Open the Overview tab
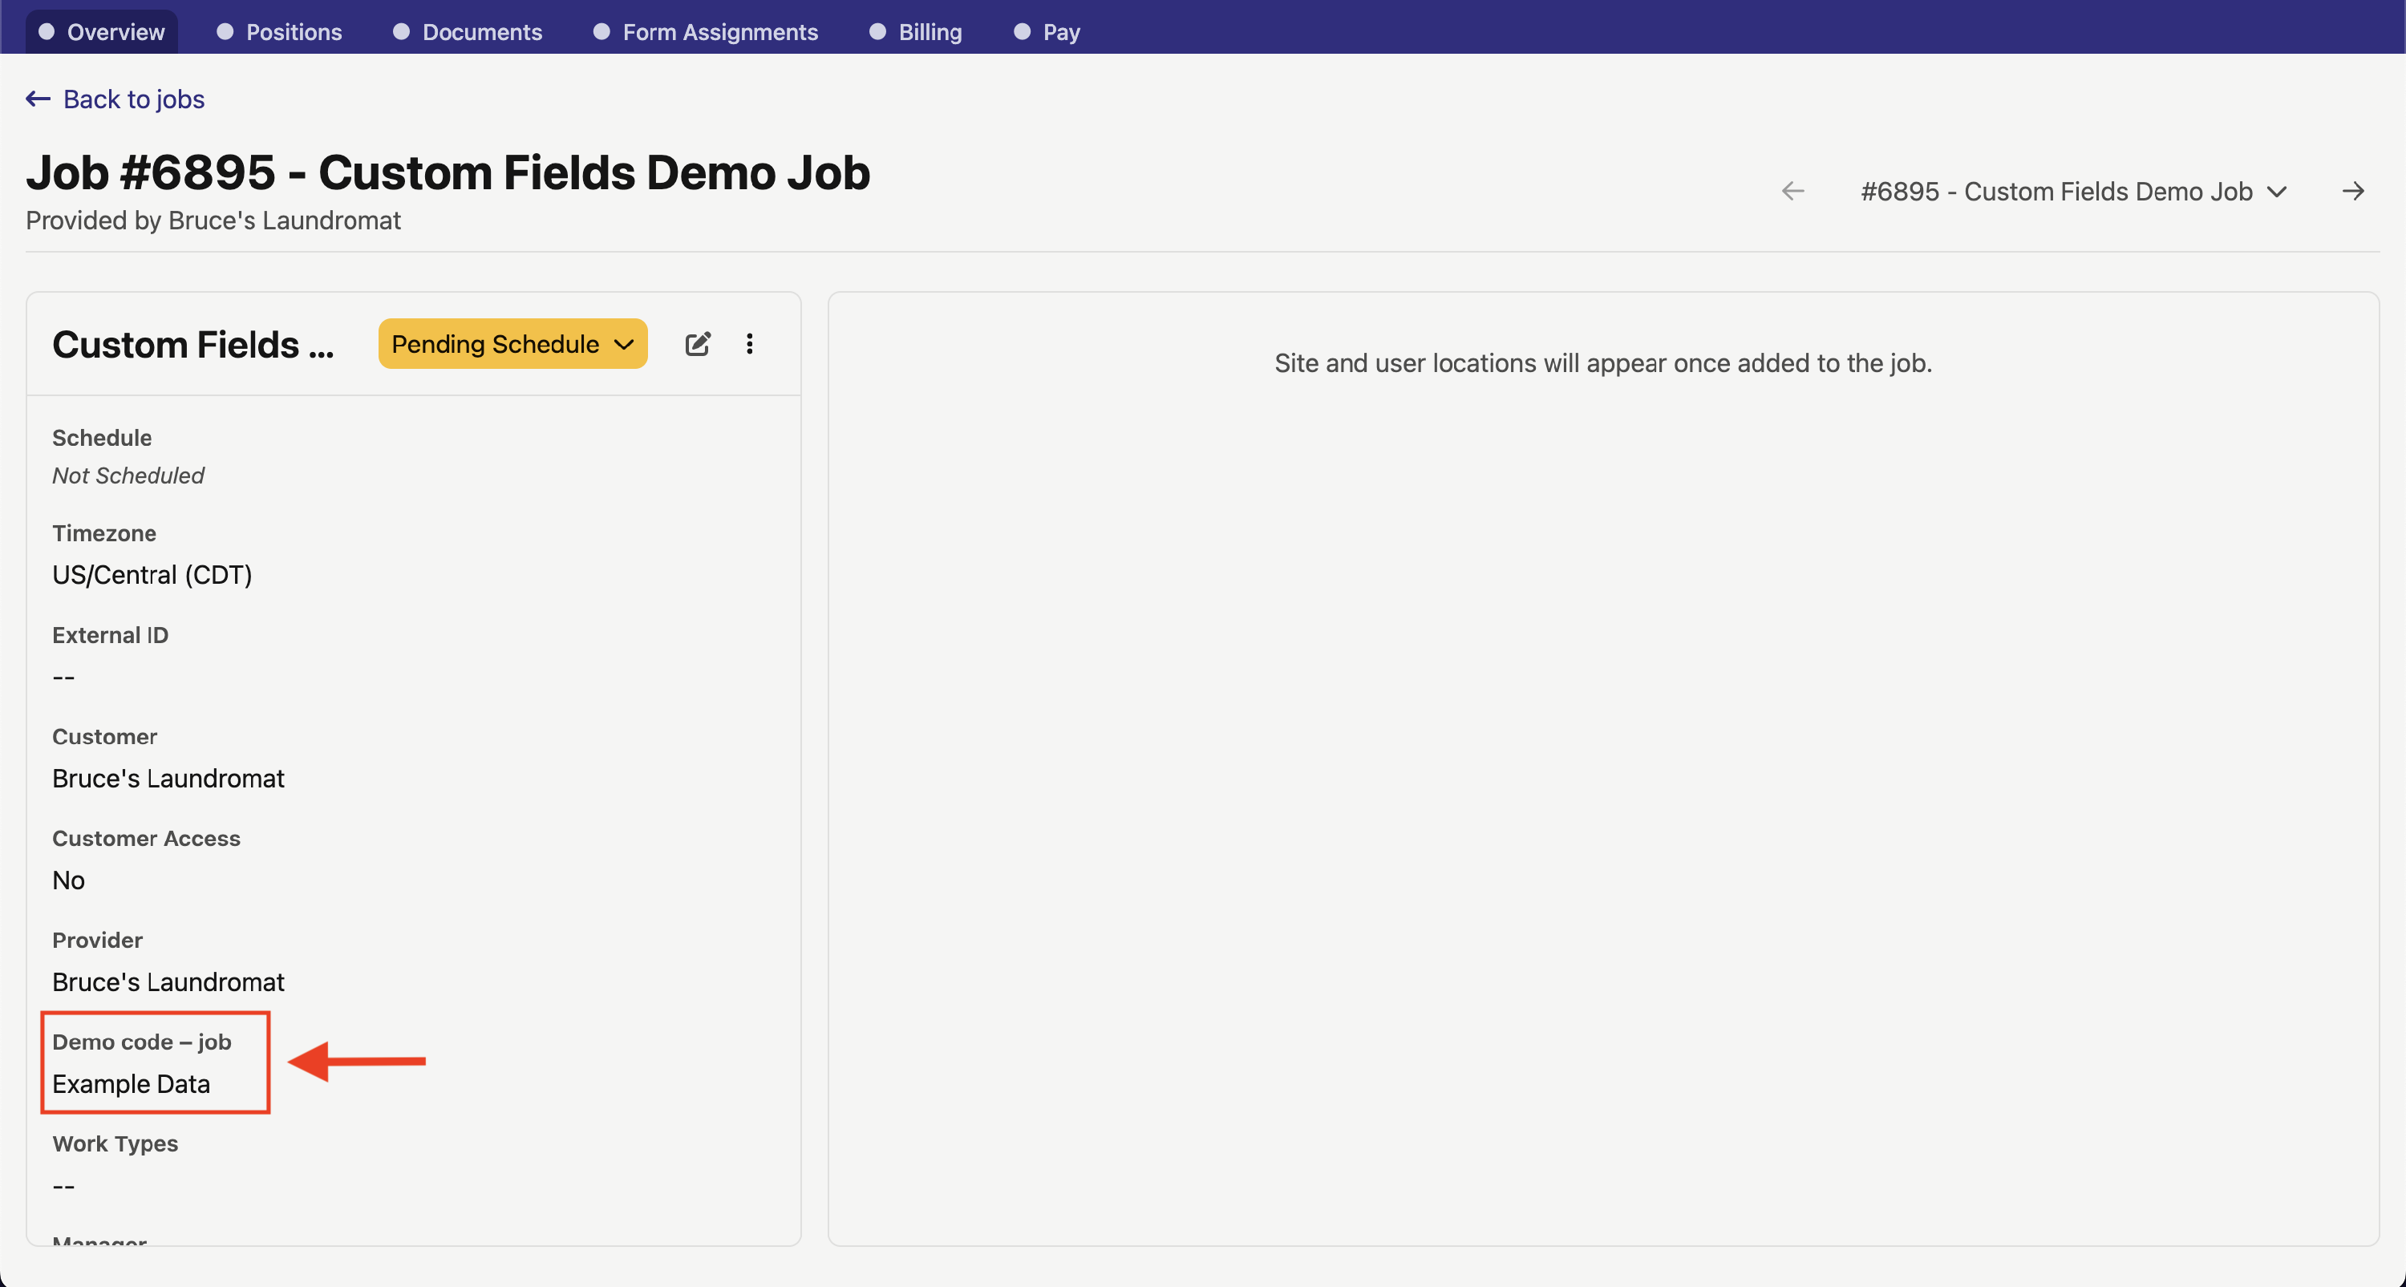2406x1287 pixels. click(101, 32)
